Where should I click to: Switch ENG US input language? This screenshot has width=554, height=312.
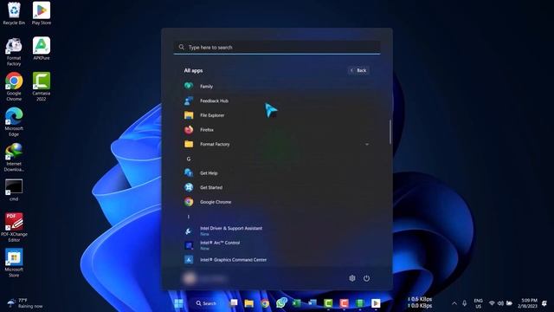(x=478, y=303)
